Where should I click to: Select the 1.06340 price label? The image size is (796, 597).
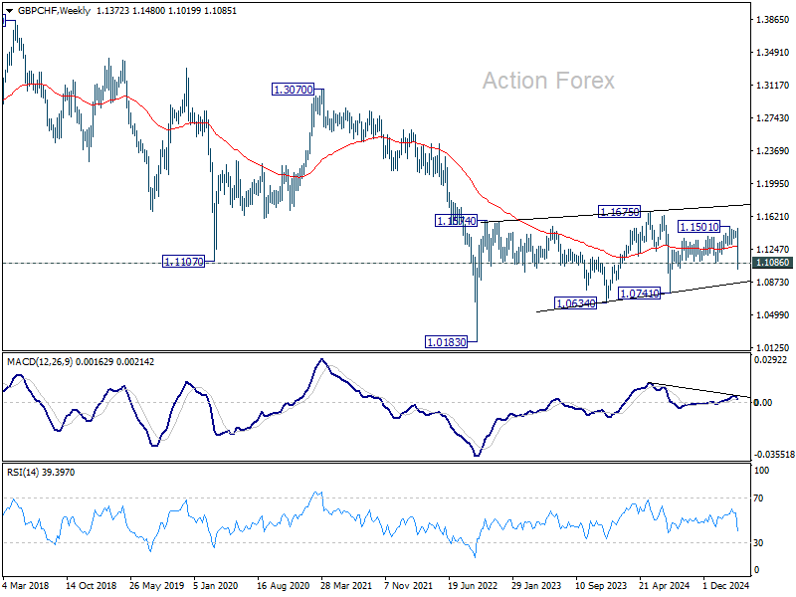pos(576,303)
